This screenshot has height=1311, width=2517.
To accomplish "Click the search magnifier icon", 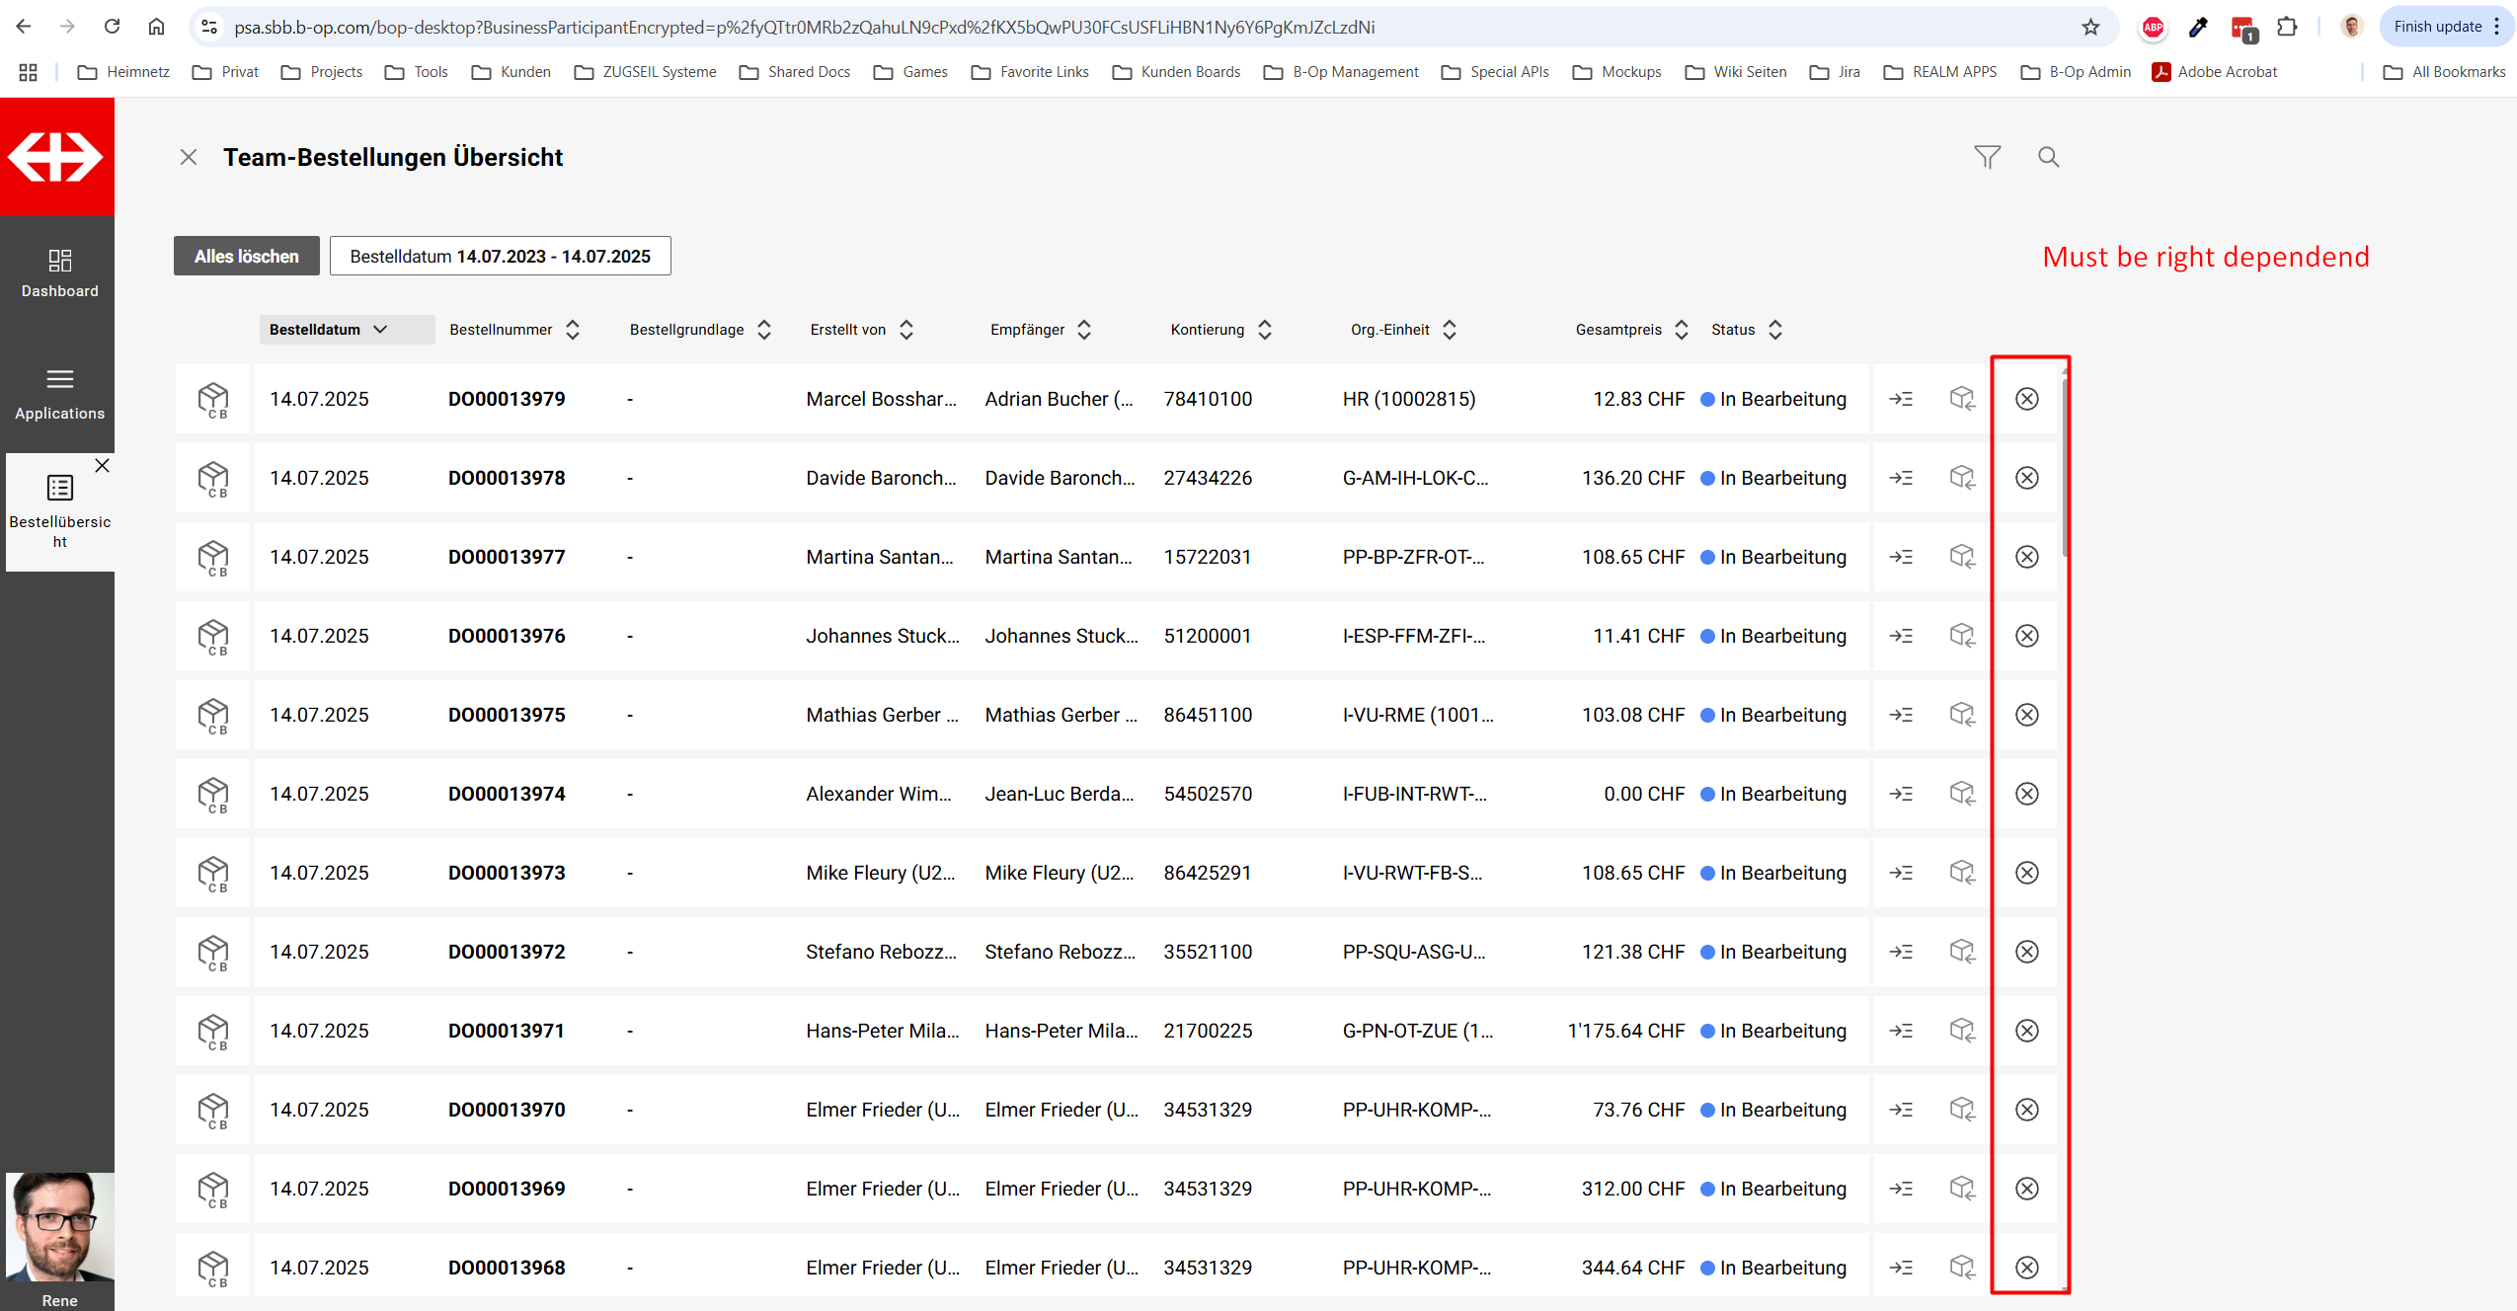I will pos(2048,157).
